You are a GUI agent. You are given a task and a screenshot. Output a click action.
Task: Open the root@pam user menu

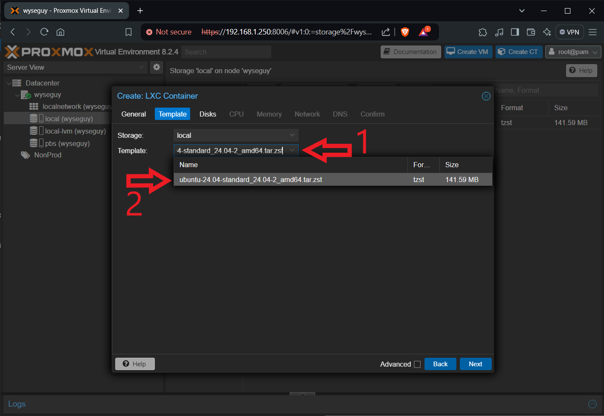pyautogui.click(x=573, y=52)
